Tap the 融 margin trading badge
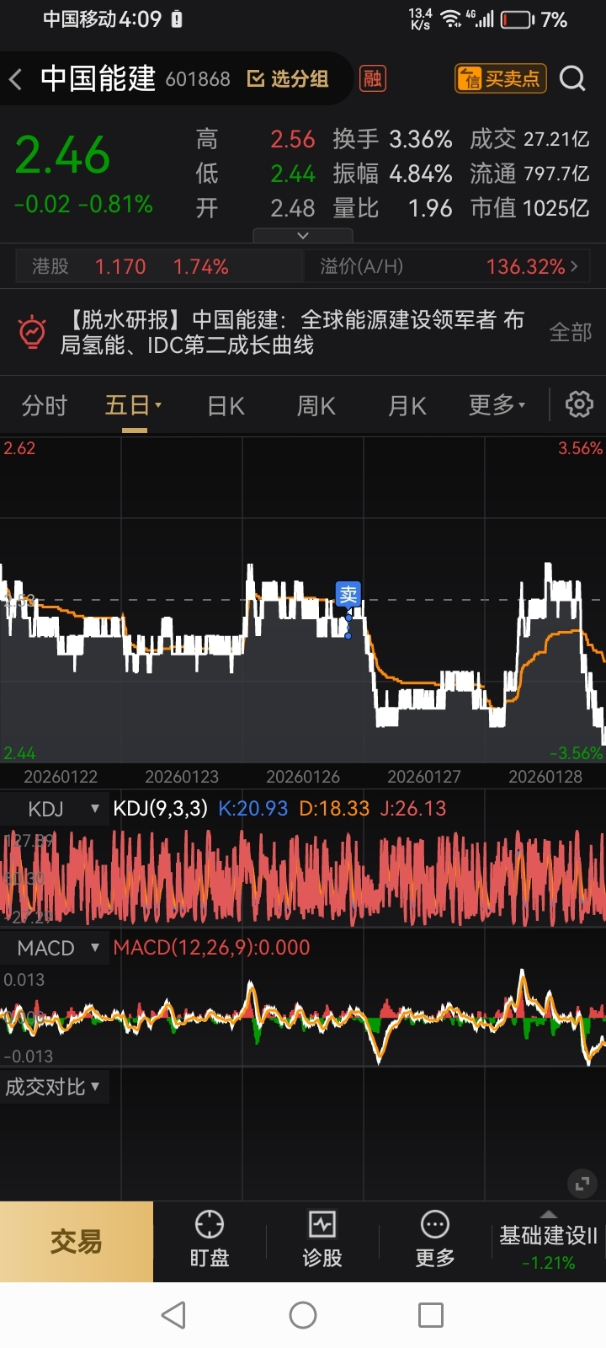 point(372,78)
